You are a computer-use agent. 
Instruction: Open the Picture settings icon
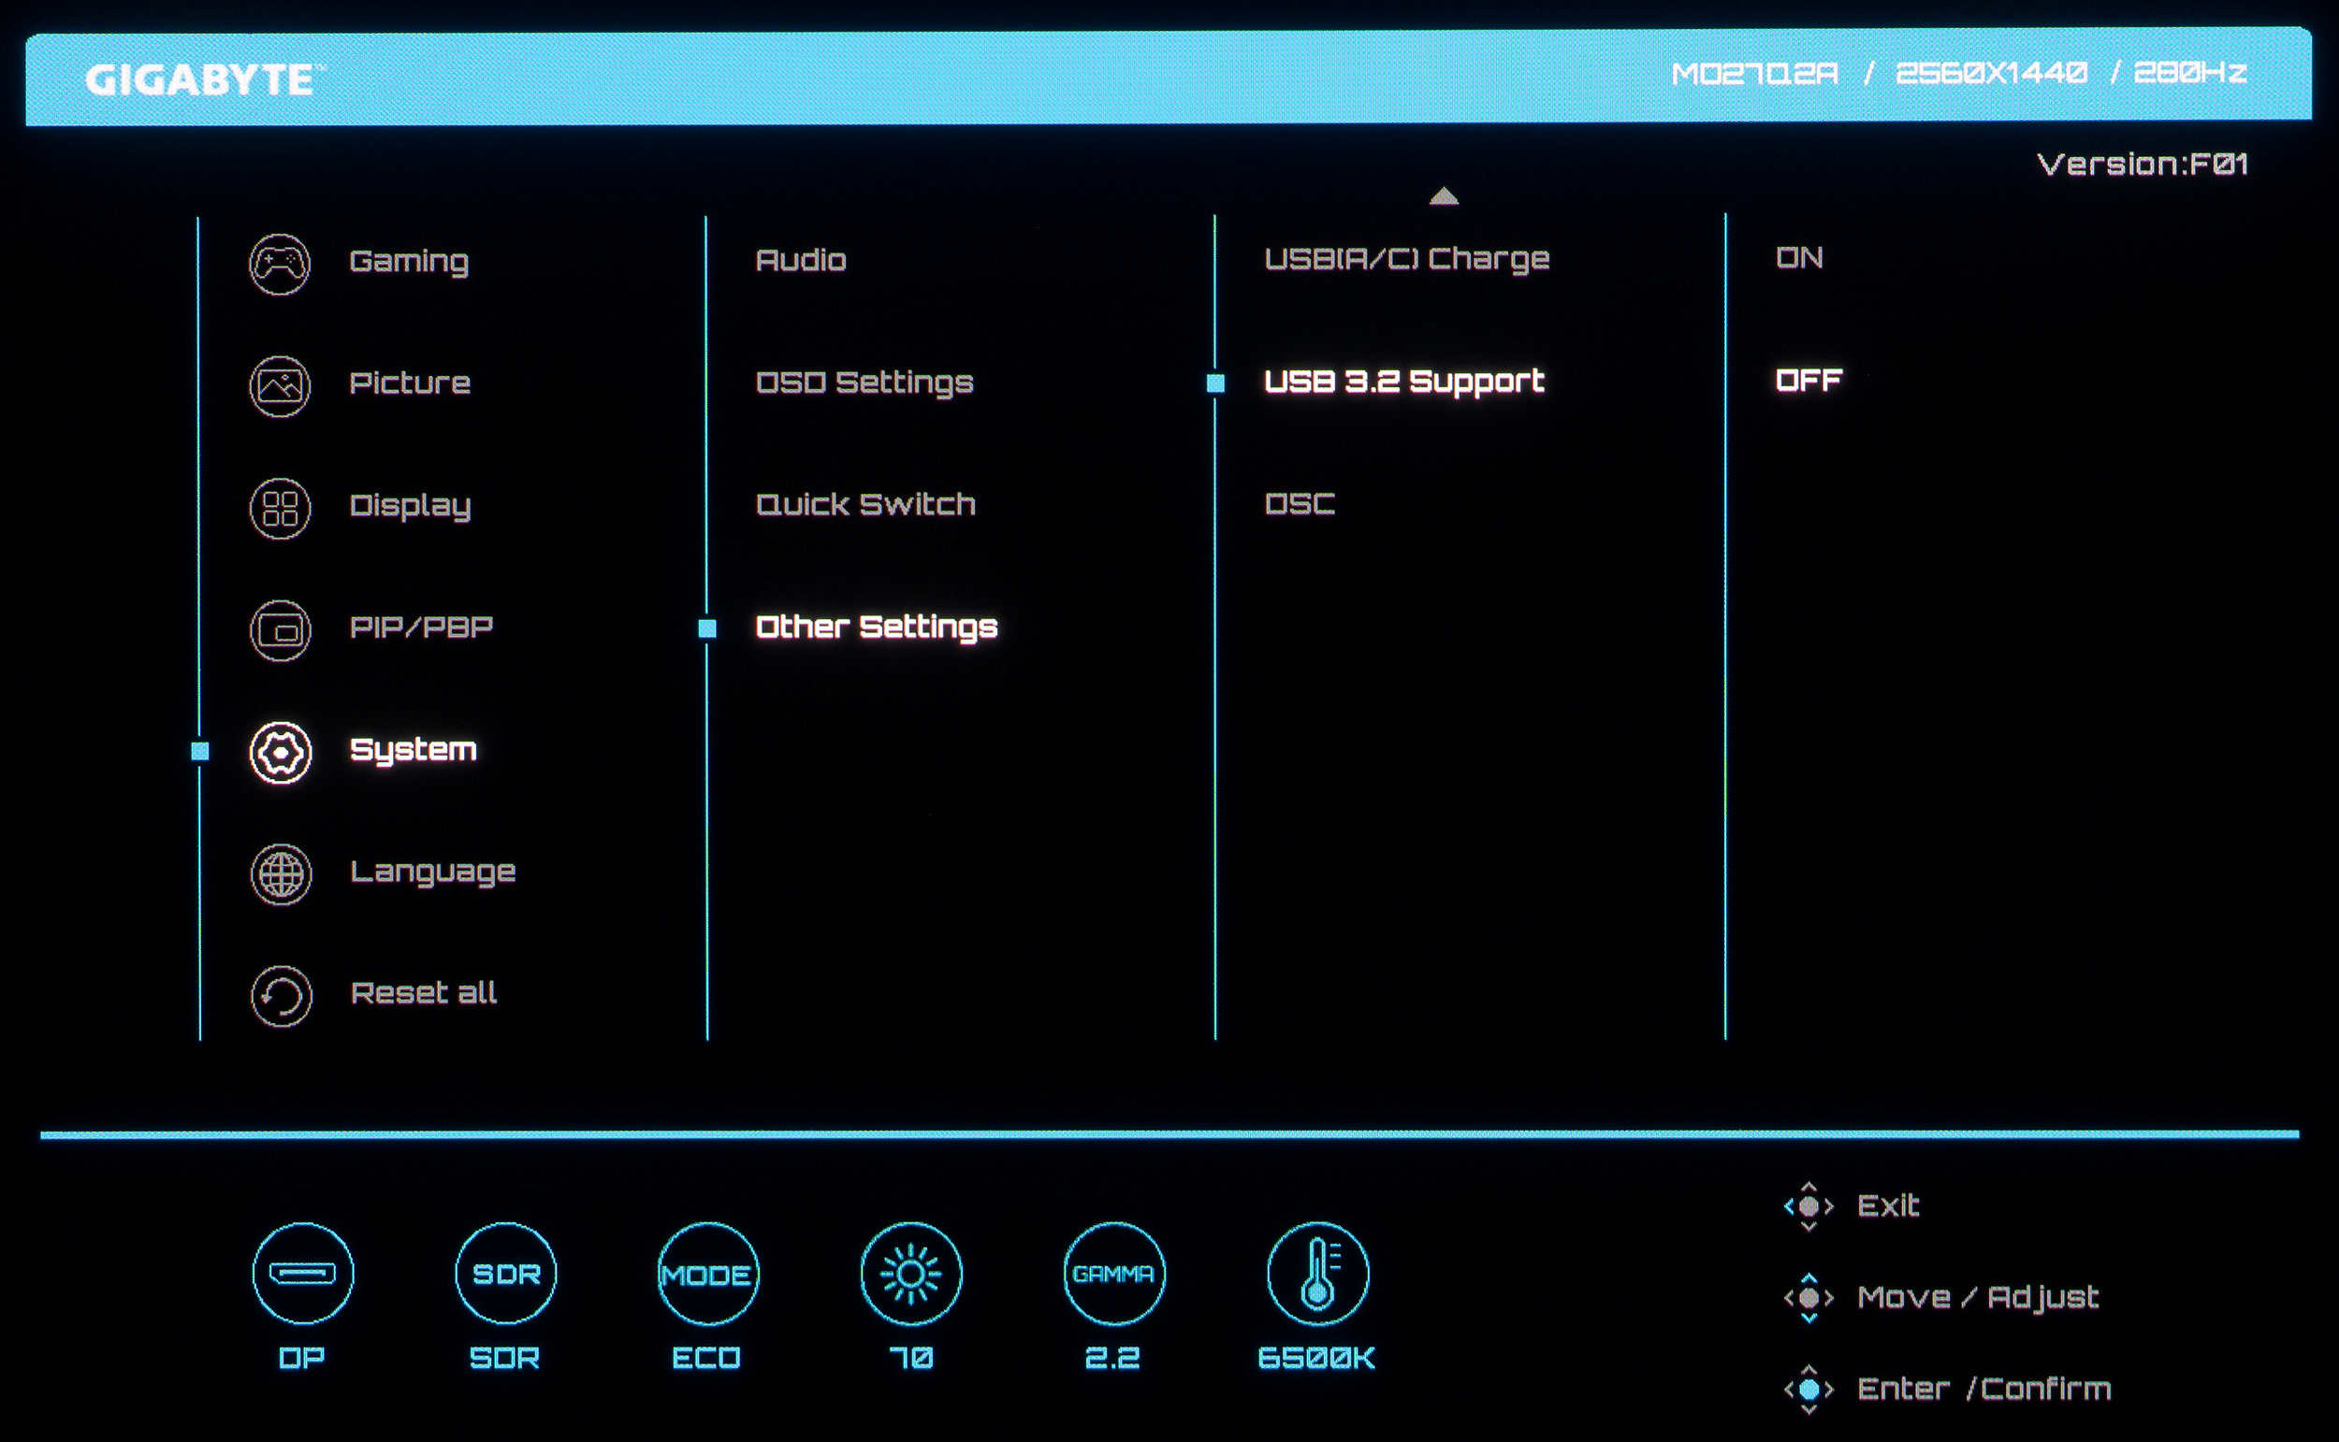(x=280, y=386)
